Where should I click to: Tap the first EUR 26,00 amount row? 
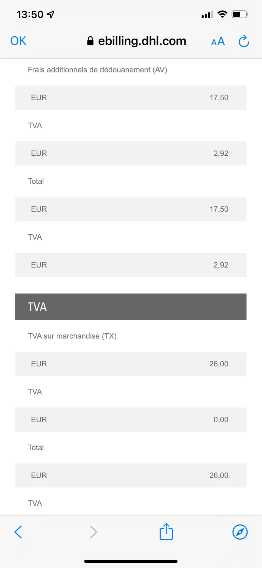click(131, 364)
